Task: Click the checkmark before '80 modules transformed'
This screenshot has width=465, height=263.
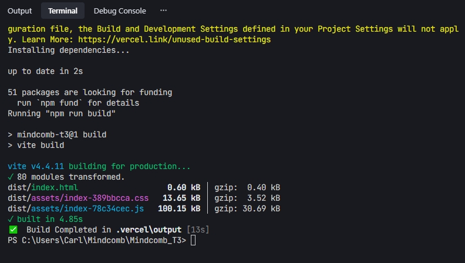Action: [x=11, y=177]
